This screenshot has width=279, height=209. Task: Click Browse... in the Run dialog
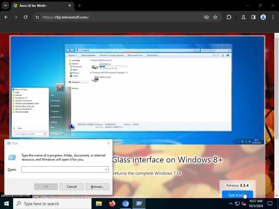pos(97,187)
